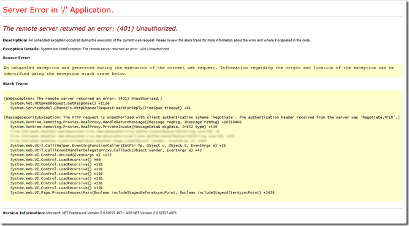409x226 pixels.
Task: Click "System.Net.HttpWebRequest.GetResponse() +1126" line
Action: pos(59,104)
